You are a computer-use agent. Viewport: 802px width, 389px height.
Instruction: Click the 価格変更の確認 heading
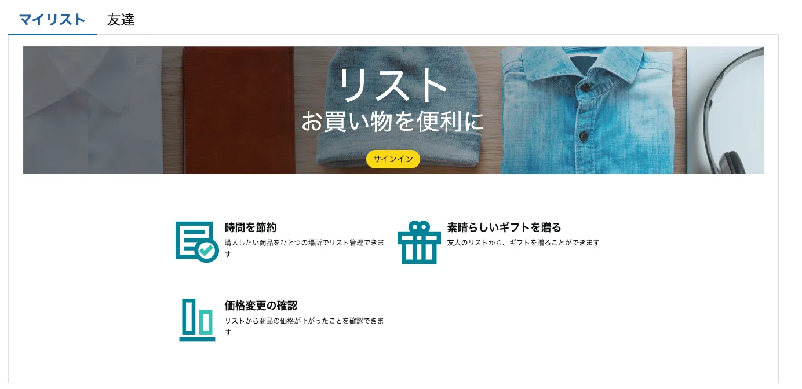coord(261,306)
